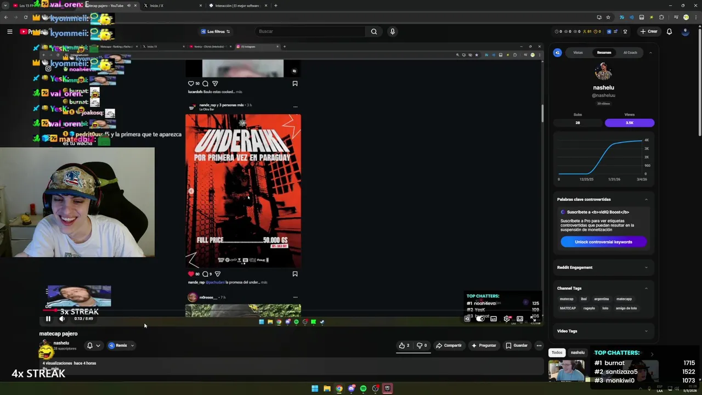Collapse the vidIQ panel with top chevron
This screenshot has height=395, width=702.
[650, 53]
